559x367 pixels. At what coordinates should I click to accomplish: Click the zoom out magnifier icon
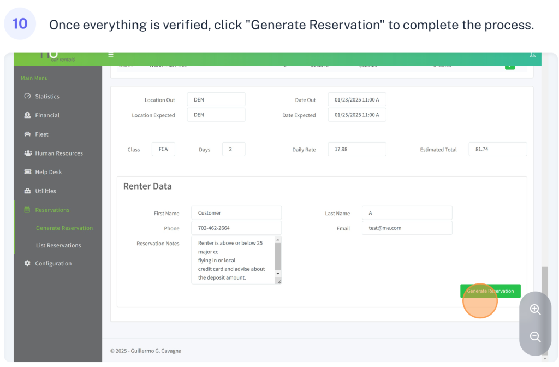pos(535,337)
